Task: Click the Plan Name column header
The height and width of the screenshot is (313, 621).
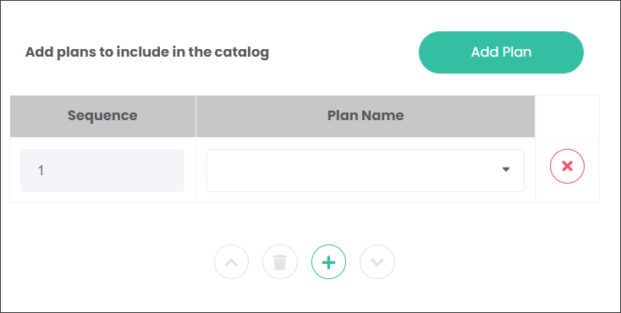Action: click(365, 116)
